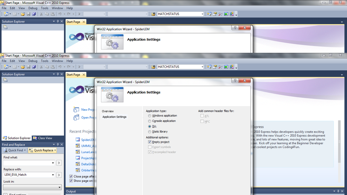Screen dimensions: 347x195
Task: Toggle Close page after project load checkbox
Action: 71,176
